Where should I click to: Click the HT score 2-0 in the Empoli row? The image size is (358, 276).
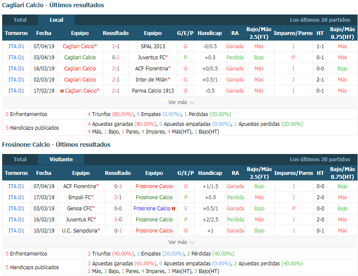coord(320,197)
